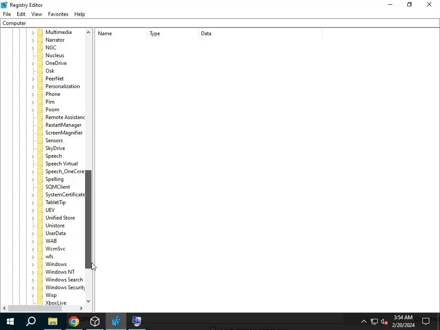The height and width of the screenshot is (330, 440).
Task: Expand the PeerNet key
Action: [33, 79]
